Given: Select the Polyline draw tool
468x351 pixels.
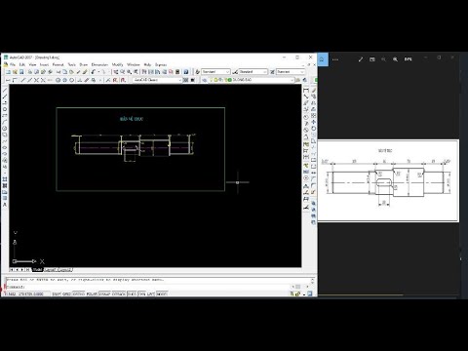Looking at the screenshot, I should pyautogui.click(x=5, y=102).
